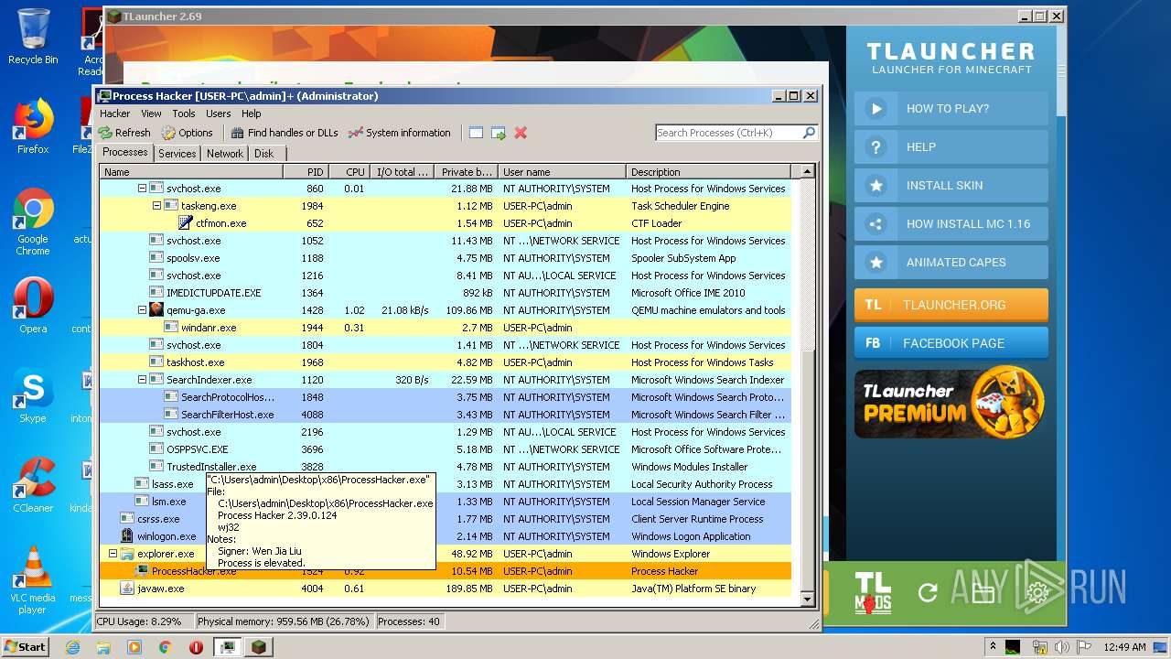
Task: Collapse the qemu-ga.exe tree node
Action: (142, 310)
